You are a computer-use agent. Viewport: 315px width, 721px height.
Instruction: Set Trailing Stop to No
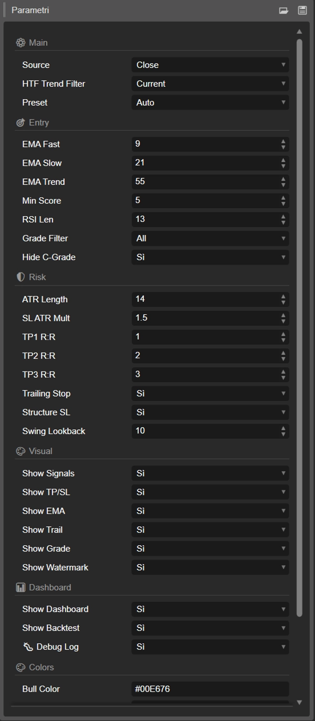point(209,393)
